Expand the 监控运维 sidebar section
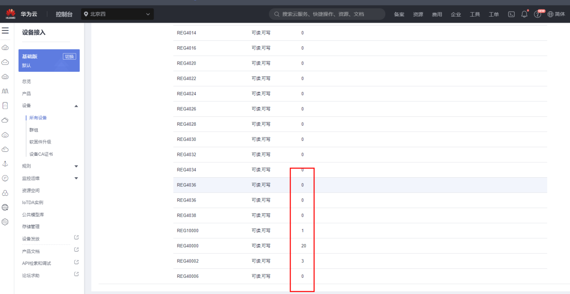 tap(76, 178)
